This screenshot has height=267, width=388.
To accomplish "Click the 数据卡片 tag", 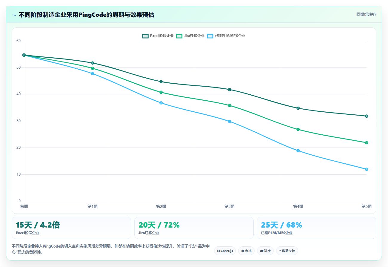I will pyautogui.click(x=287, y=251).
